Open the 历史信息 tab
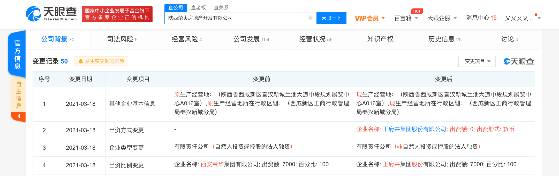 [445, 39]
